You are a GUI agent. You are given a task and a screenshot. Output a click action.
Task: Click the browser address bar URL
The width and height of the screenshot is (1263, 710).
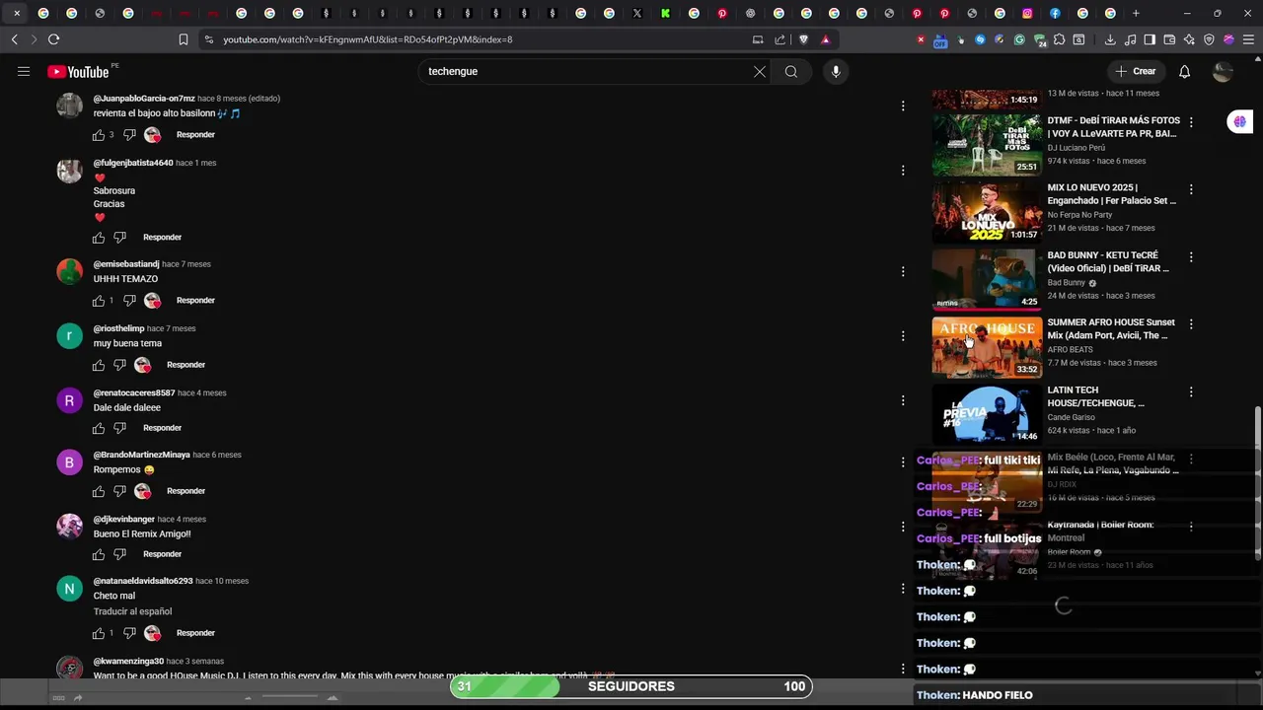click(367, 39)
